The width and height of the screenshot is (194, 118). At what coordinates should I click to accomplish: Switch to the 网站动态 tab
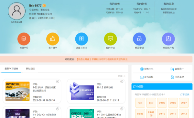coord(30,69)
